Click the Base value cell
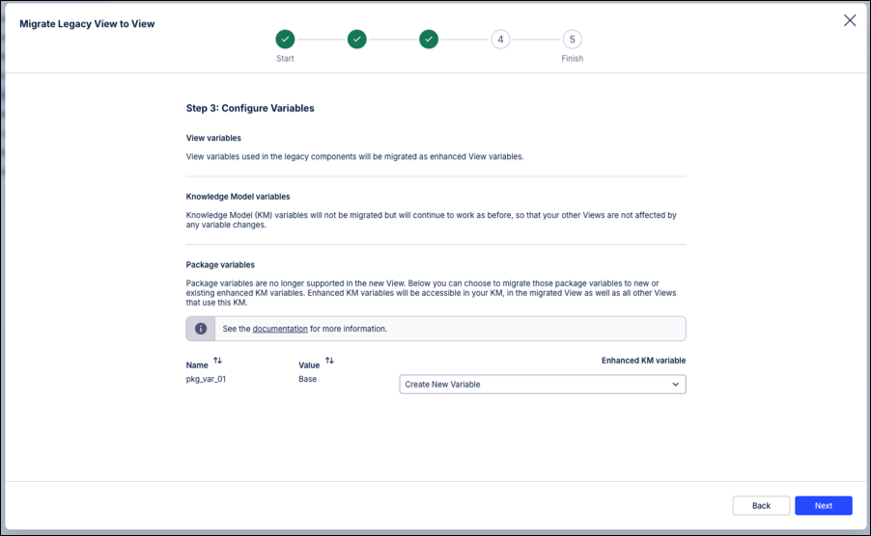Viewport: 871px width, 536px height. [307, 380]
